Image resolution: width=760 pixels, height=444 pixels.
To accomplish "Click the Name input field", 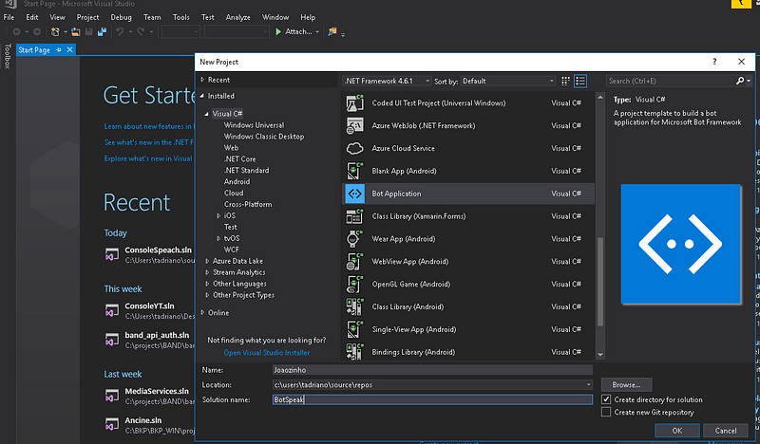I will [x=432, y=370].
